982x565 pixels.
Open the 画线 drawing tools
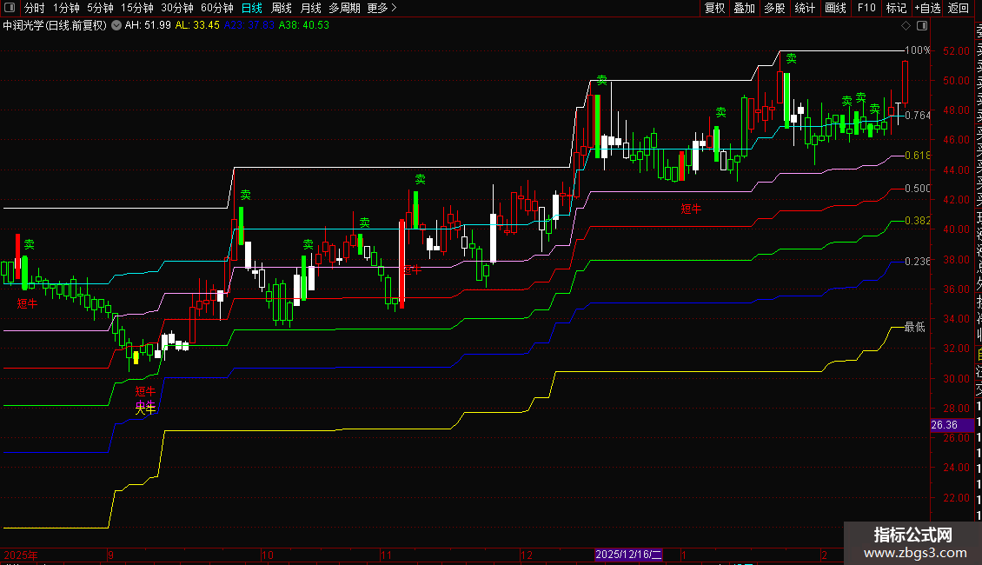click(835, 8)
